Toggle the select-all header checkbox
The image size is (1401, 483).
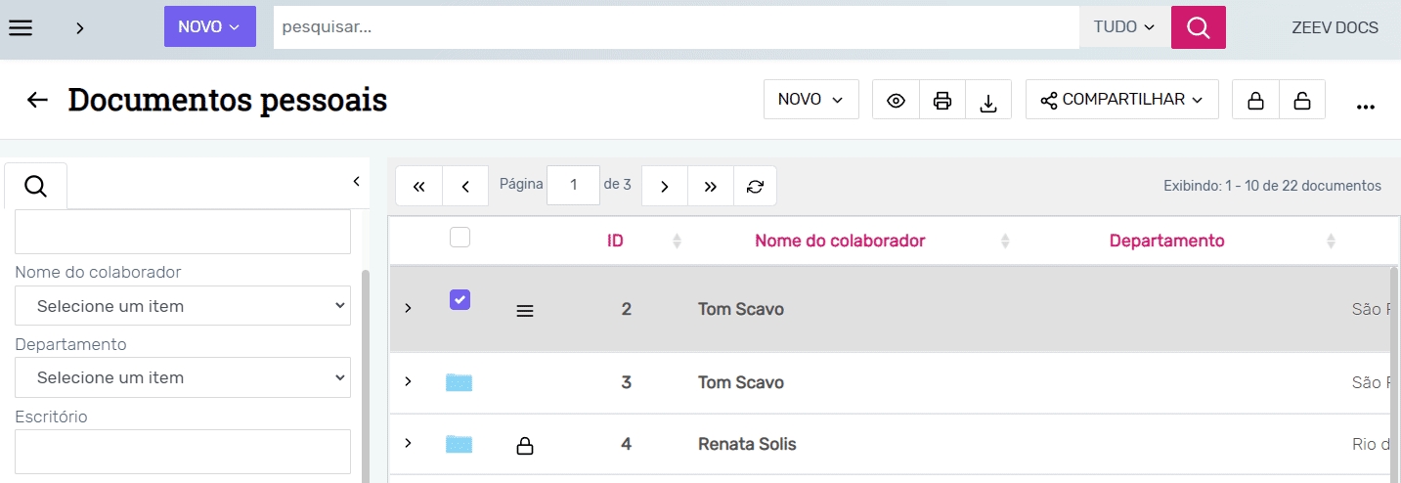coord(460,238)
